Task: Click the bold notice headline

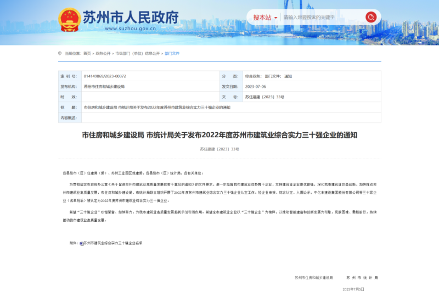Action: 219,134
